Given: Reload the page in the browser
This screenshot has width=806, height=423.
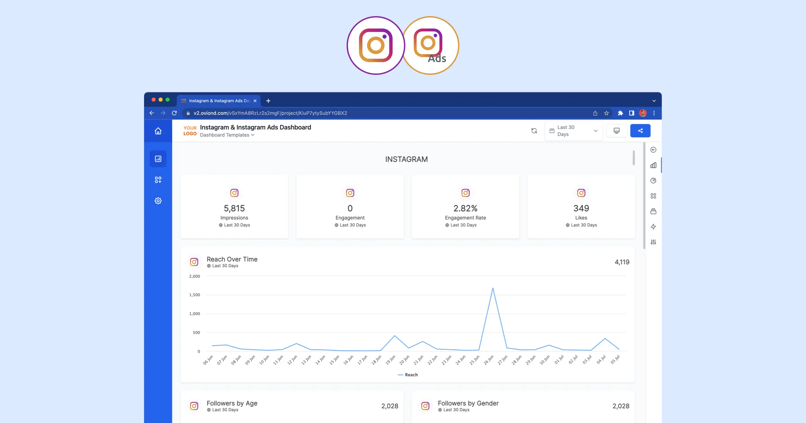Looking at the screenshot, I should [174, 113].
